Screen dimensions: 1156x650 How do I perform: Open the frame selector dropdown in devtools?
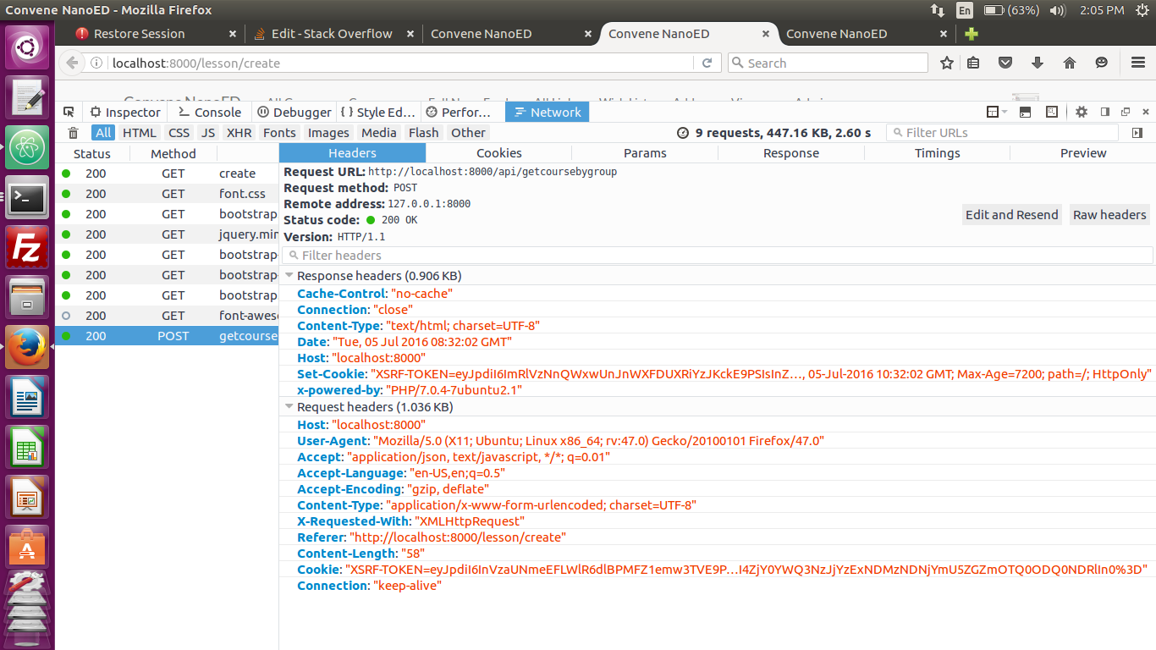point(997,112)
